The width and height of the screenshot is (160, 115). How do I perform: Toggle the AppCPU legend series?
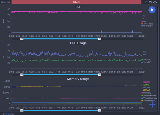tap(146, 60)
